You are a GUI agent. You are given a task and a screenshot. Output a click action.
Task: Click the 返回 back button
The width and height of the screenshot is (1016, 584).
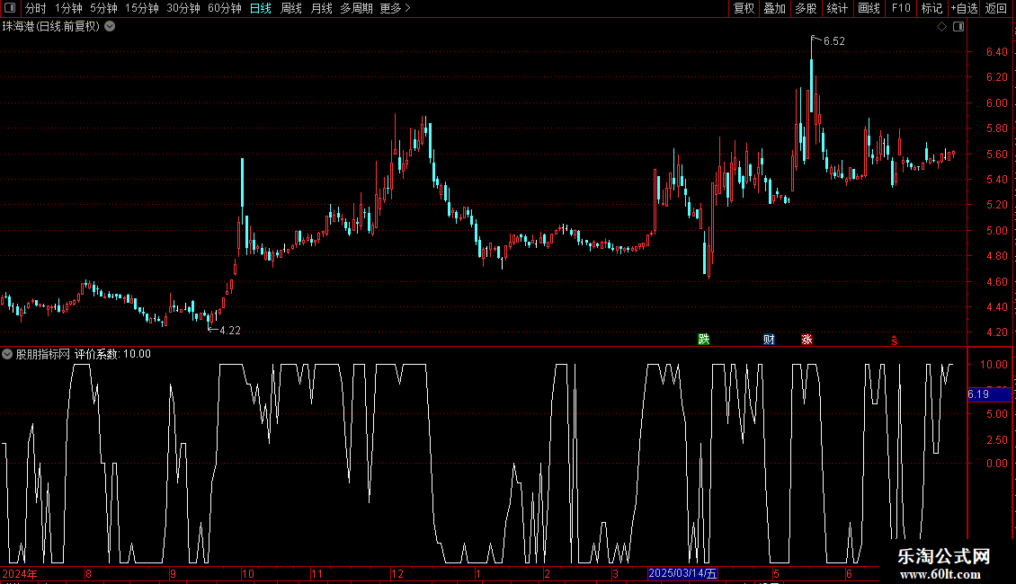click(x=996, y=8)
